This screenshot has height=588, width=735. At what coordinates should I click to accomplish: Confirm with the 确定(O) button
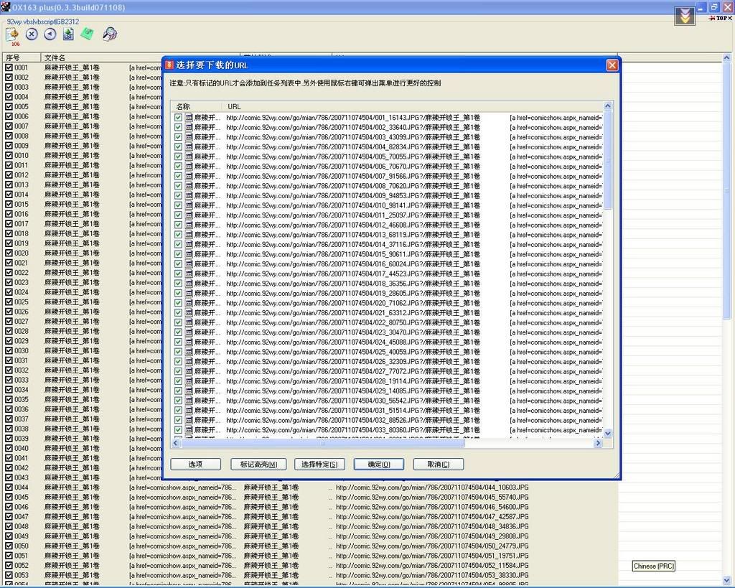[x=379, y=465]
